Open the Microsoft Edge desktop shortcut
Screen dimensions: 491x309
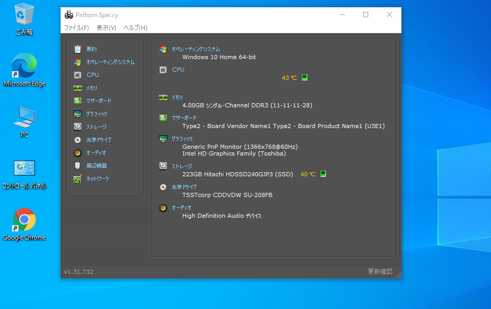coord(24,70)
